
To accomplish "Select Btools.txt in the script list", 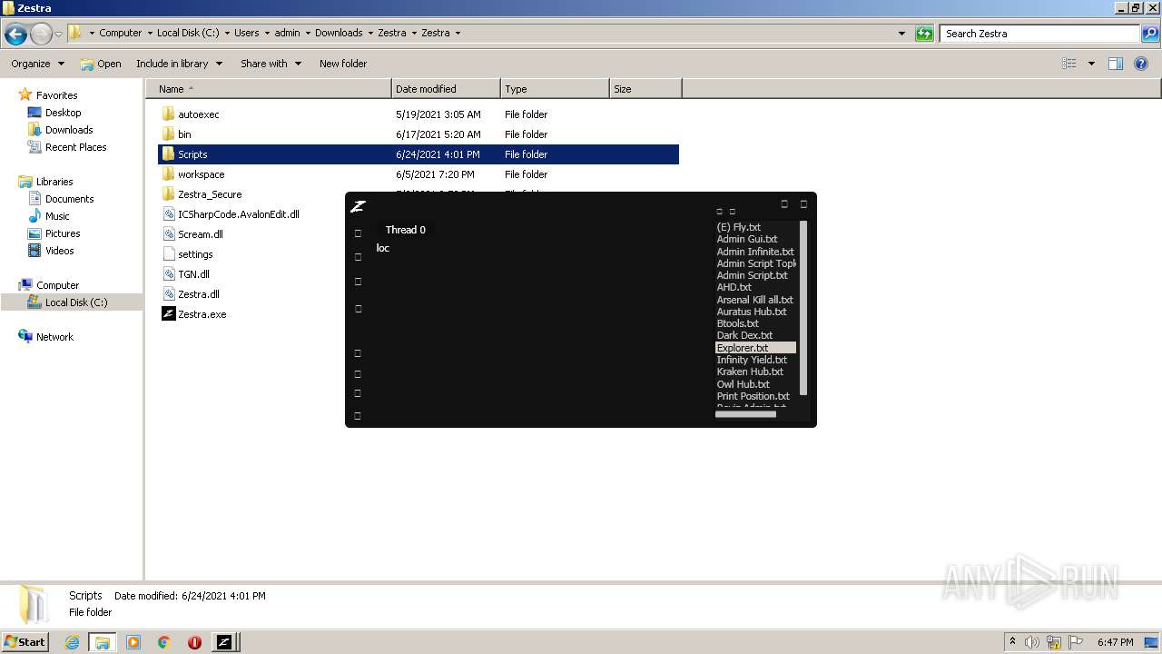I will (737, 323).
